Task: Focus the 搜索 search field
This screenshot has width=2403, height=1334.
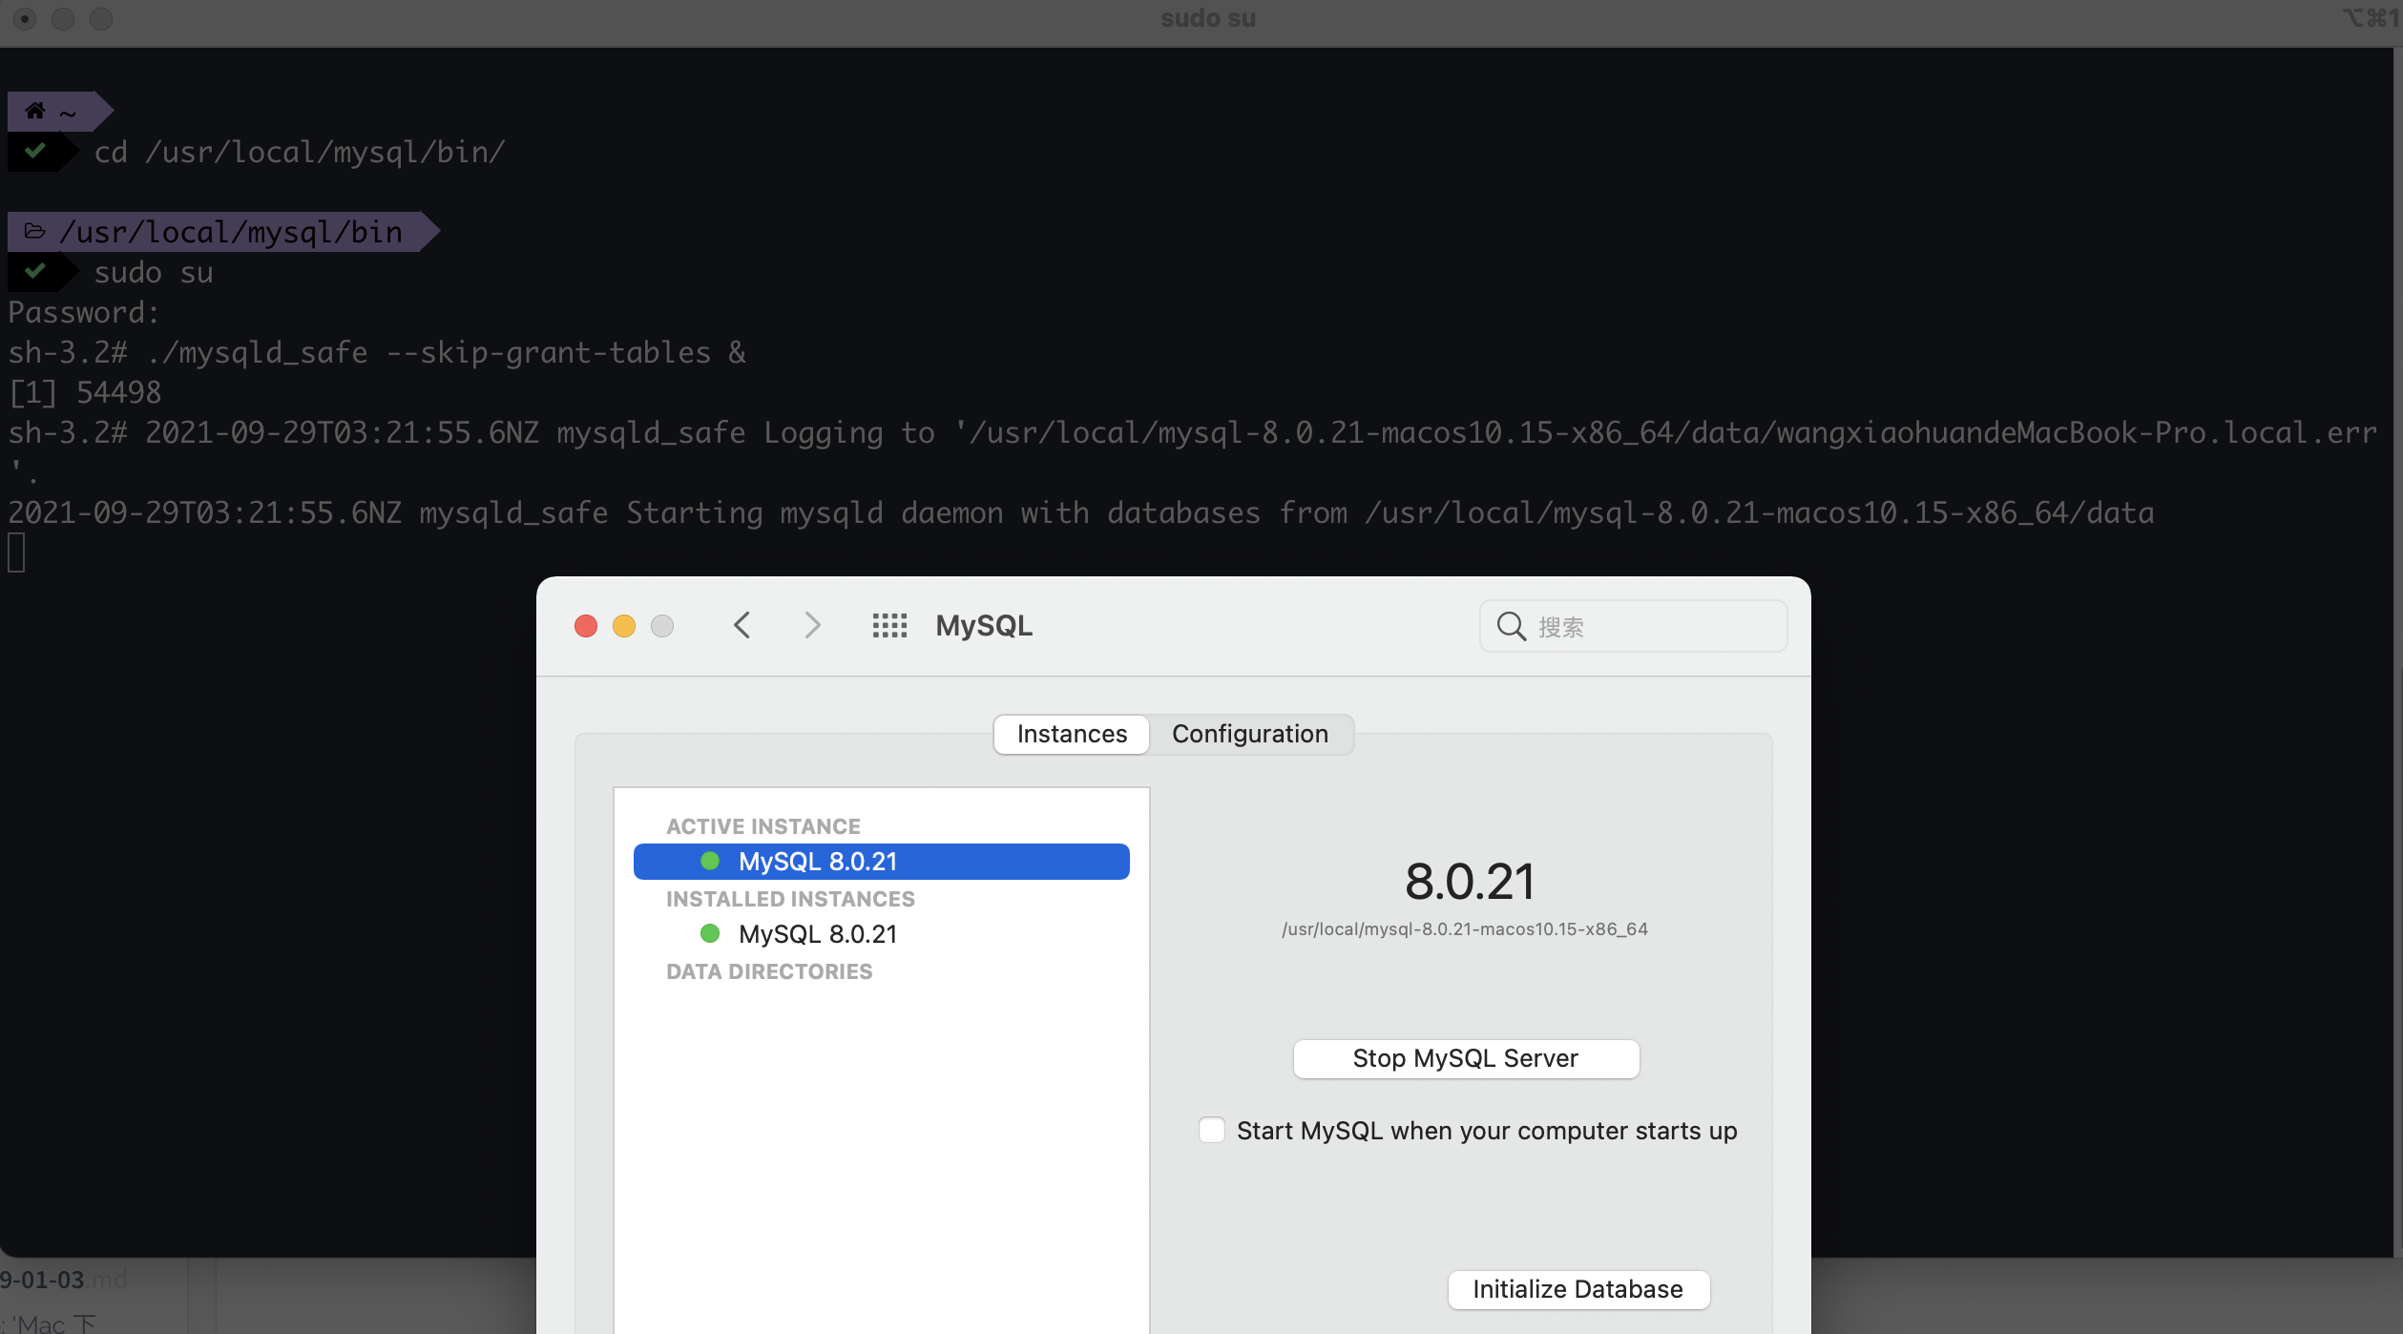Action: click(1633, 626)
